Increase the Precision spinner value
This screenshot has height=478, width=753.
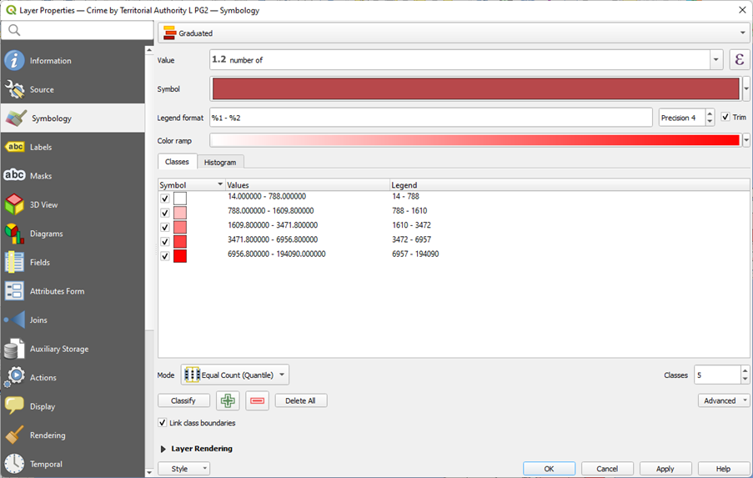point(710,114)
